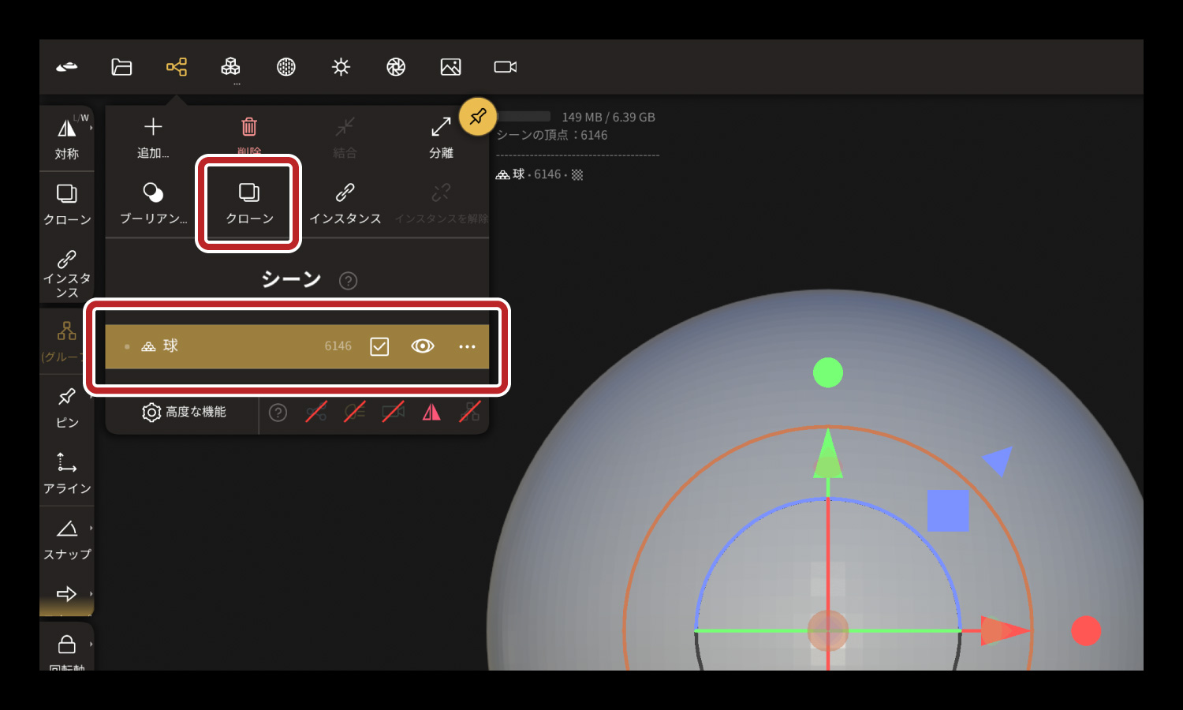Open the background image menu
Viewport: 1183px width, 710px height.
450,67
